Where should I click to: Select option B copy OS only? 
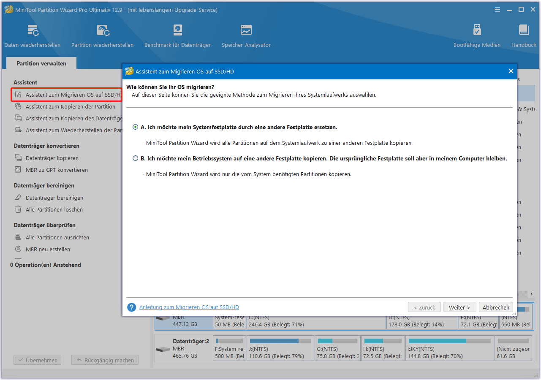(135, 158)
